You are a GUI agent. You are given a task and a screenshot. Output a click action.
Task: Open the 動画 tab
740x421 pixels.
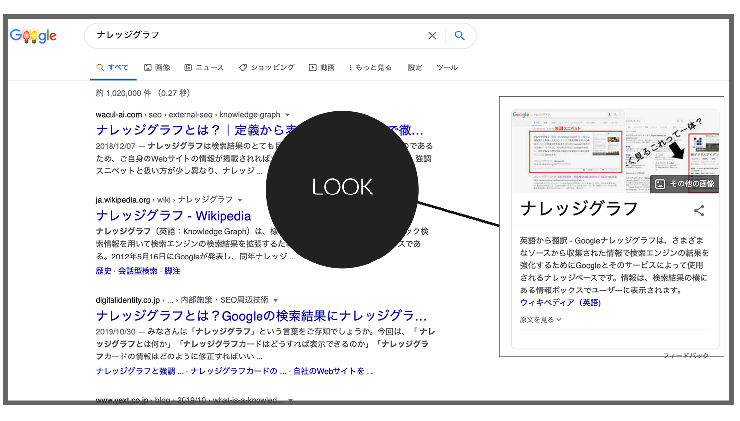(x=322, y=67)
